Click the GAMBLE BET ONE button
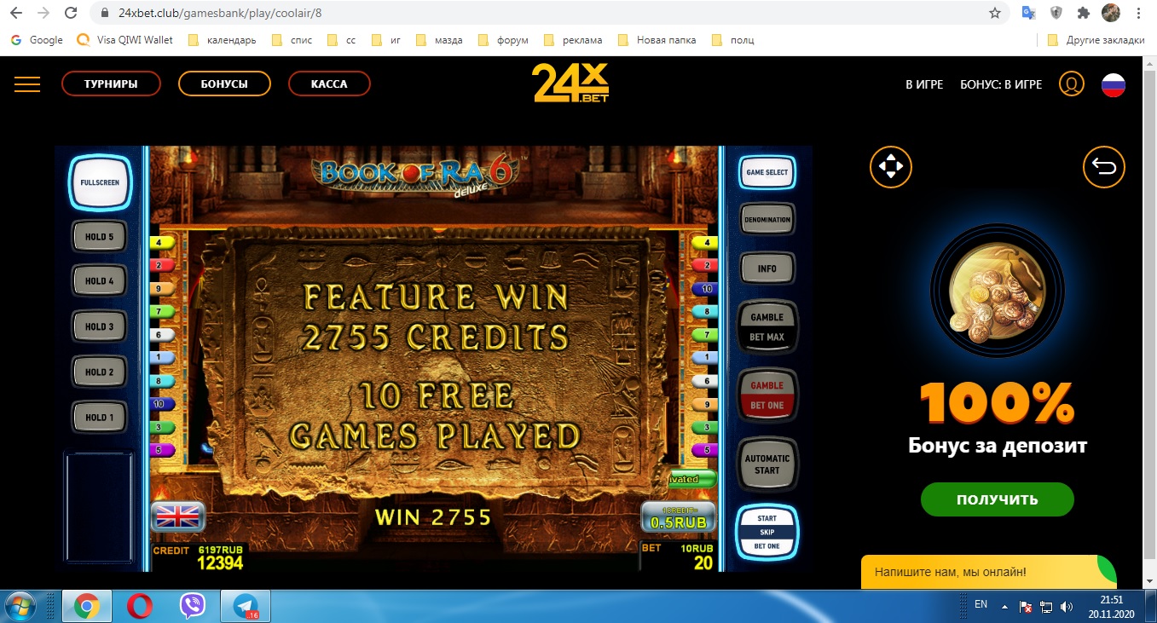Viewport: 1157px width, 623px height. pos(767,395)
